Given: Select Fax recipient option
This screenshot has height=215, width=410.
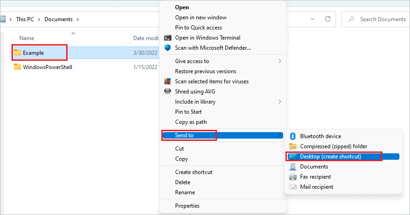Looking at the screenshot, I should (315, 177).
